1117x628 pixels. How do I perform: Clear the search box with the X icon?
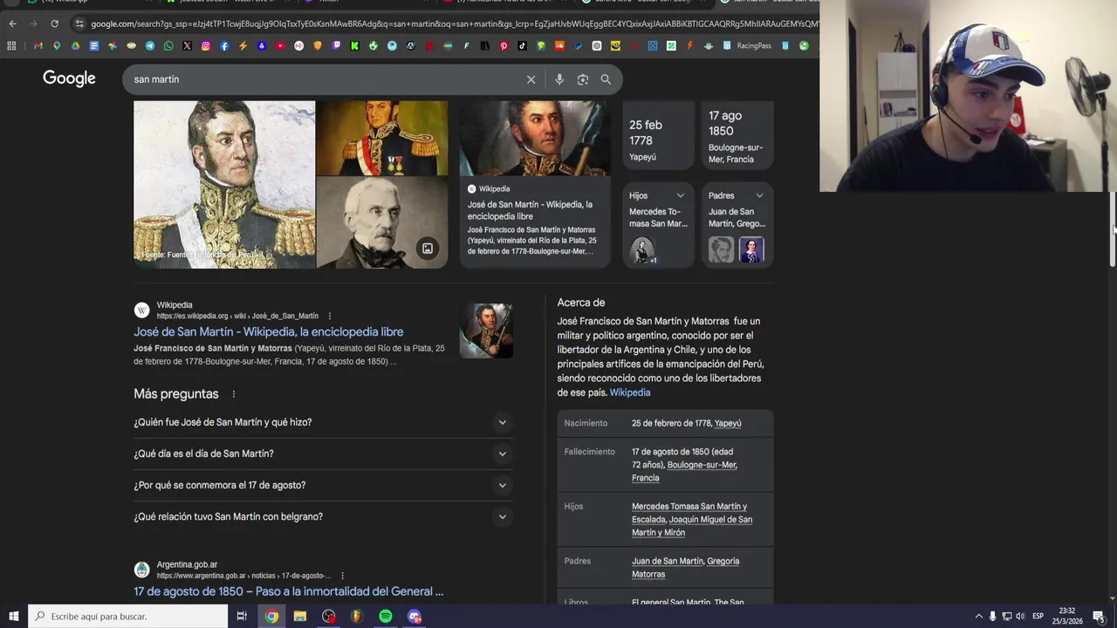pos(531,79)
